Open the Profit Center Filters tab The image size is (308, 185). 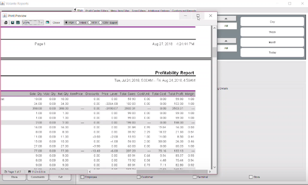coord(97,11)
